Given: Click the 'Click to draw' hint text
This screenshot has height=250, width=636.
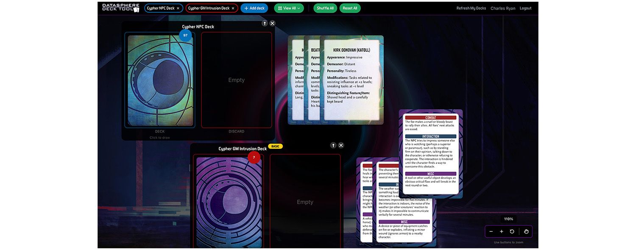Looking at the screenshot, I should coord(160,137).
